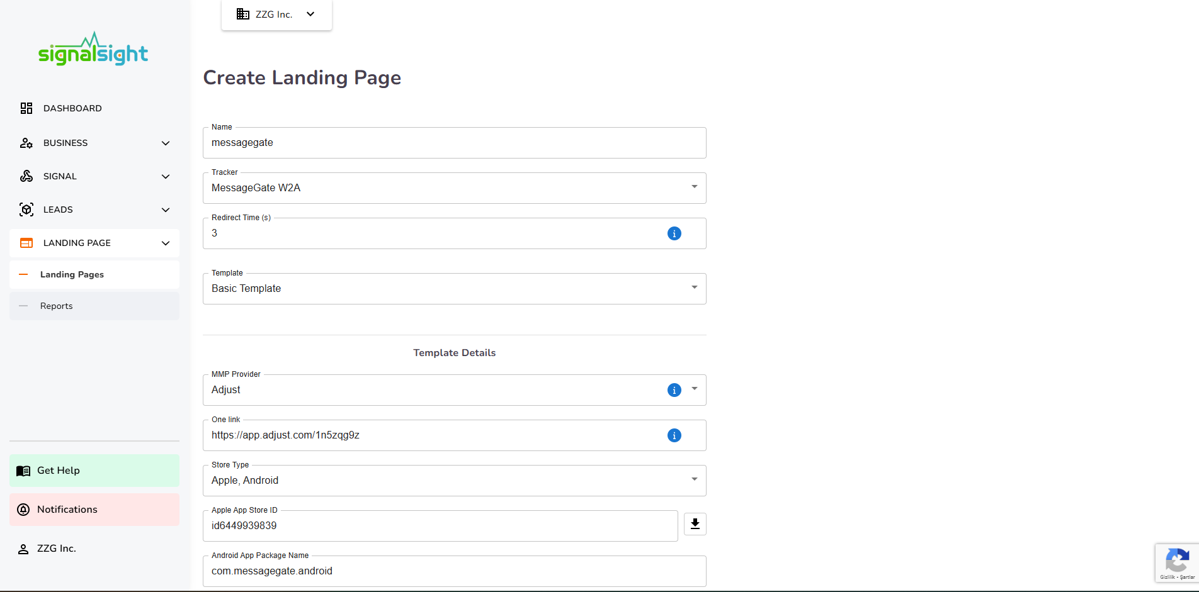1199x592 pixels.
Task: Open the Store Type dropdown
Action: point(455,481)
